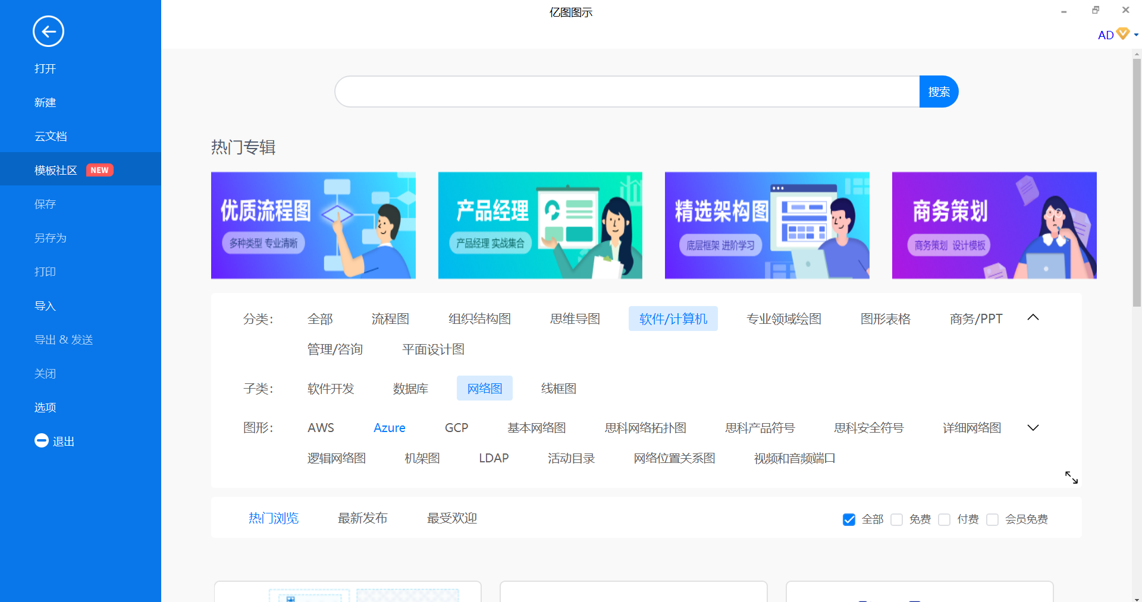1142x602 pixels.
Task: Collapse the 分类 category list chevron
Action: click(x=1033, y=317)
